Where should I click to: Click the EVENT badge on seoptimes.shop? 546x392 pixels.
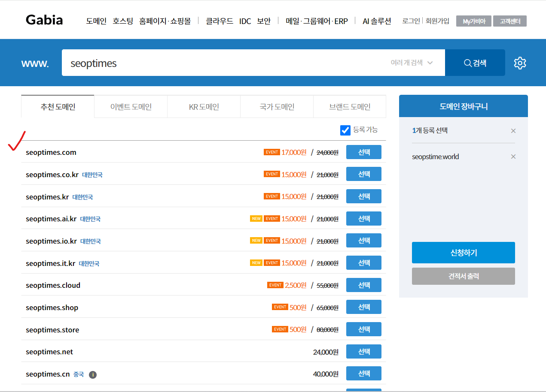click(x=280, y=307)
